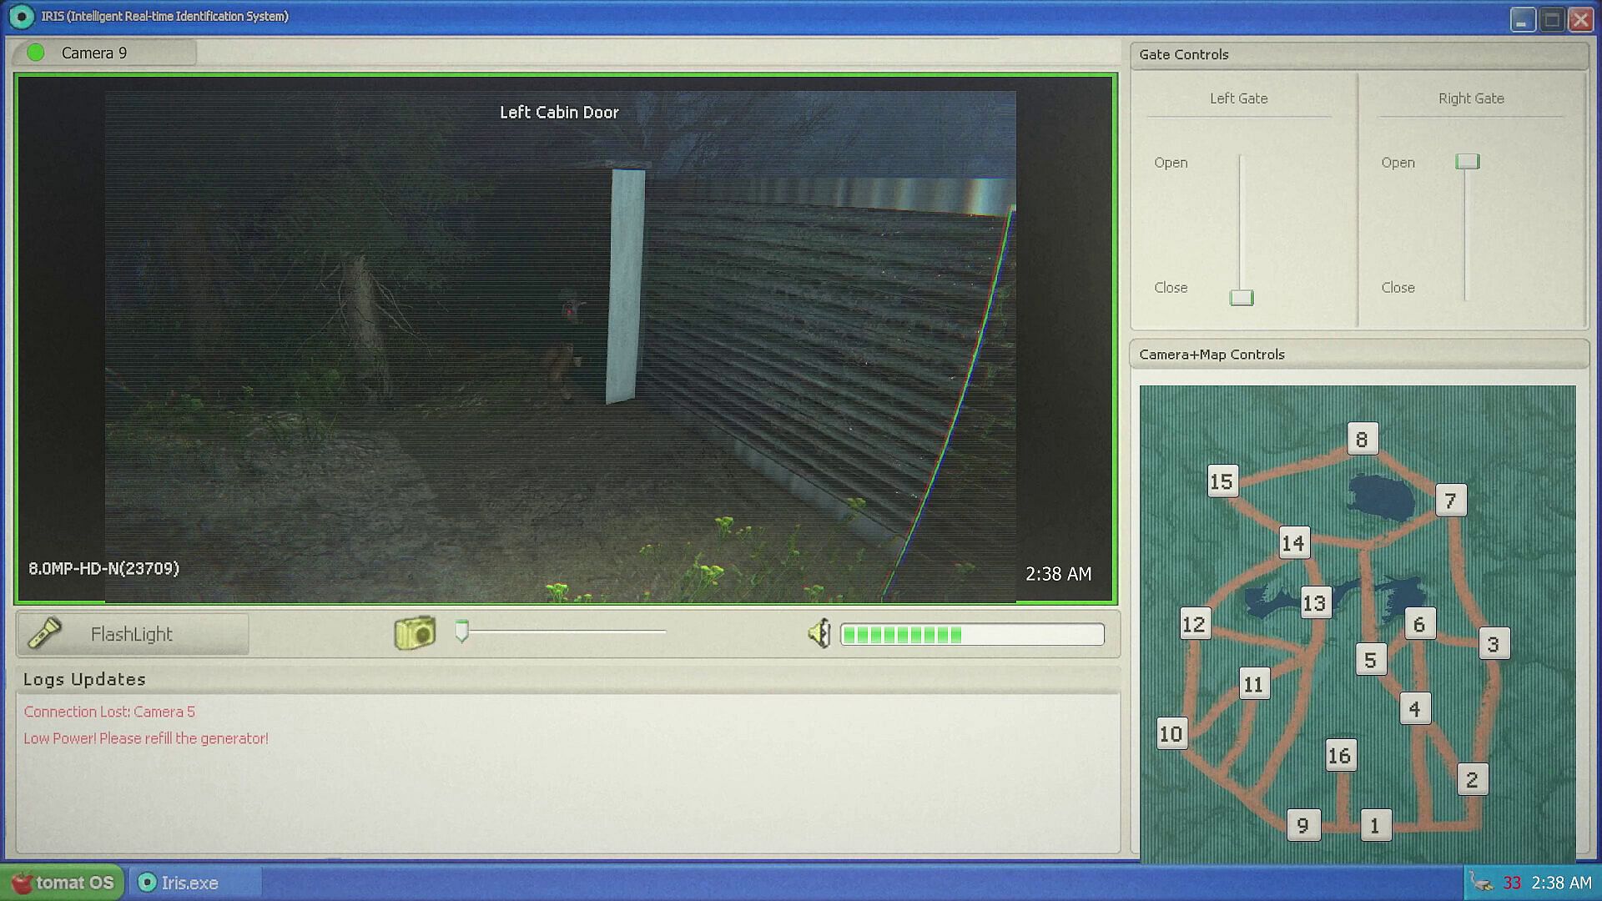Click the camera snapshot icon
Image resolution: width=1602 pixels, height=901 pixels.
415,633
